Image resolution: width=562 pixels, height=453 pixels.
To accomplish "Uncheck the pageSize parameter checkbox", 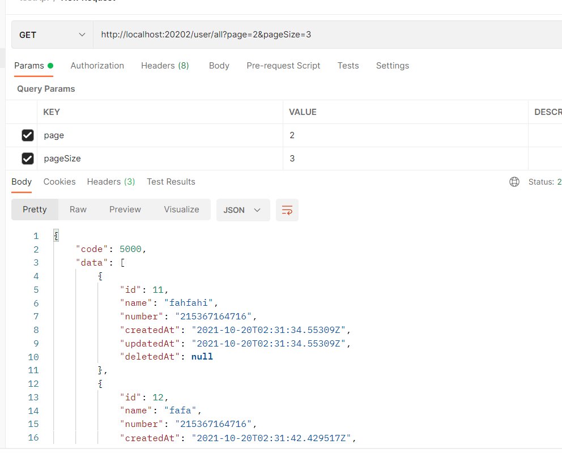I will 28,159.
